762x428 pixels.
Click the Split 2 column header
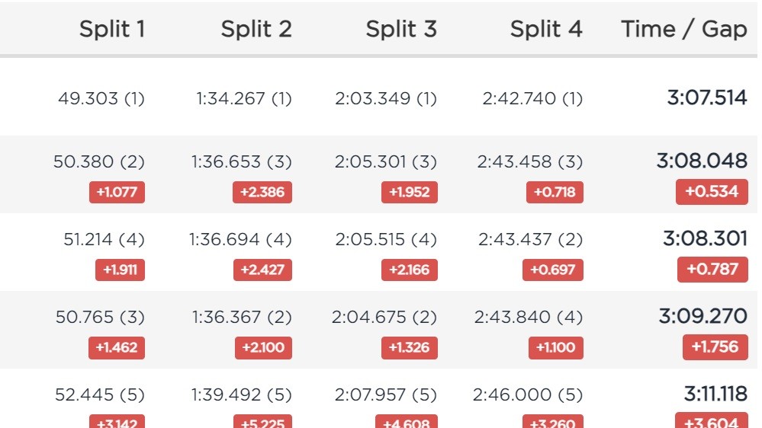point(256,30)
